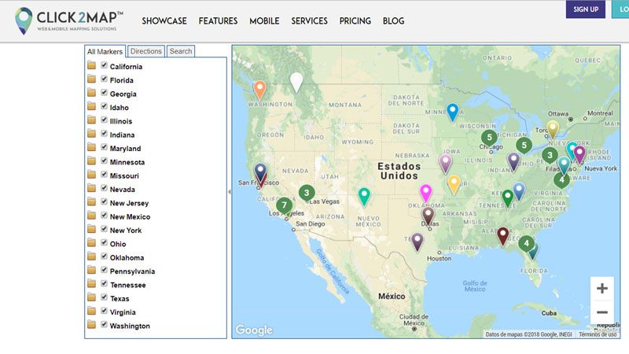Click the yellow marker in Missouri
This screenshot has height=354, width=629.
454,184
